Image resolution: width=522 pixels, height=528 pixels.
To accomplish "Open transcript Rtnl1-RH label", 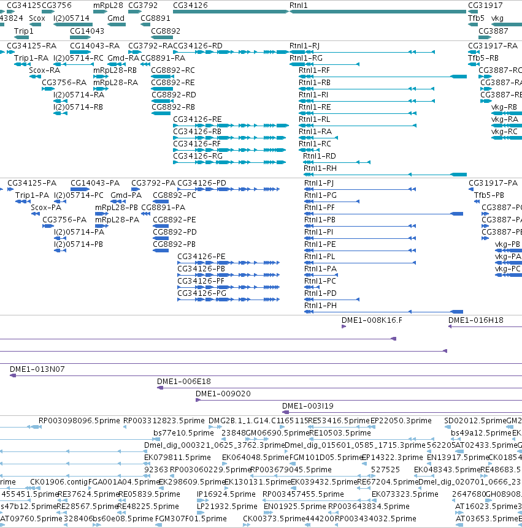I will 320,168.
